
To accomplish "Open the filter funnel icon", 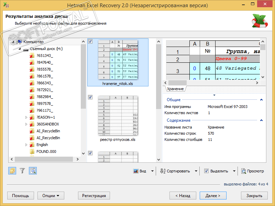I will coord(22,171).
